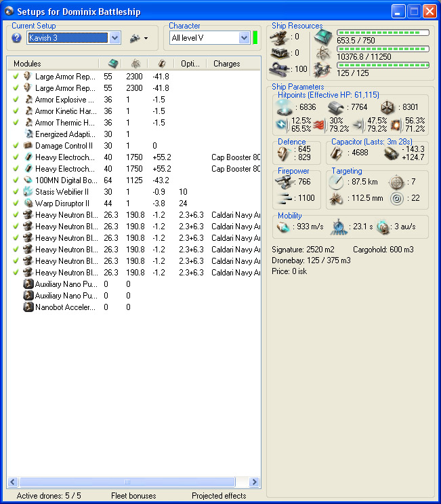Open the ship actions icon menu
Screen dimensions: 441x504
pyautogui.click(x=139, y=38)
